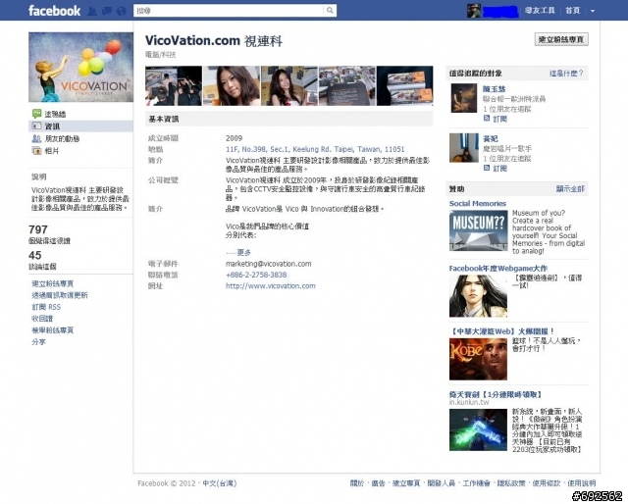The height and width of the screenshot is (504, 628).
Task: Subscribe to 黃妃 via 訂閱 icon
Action: [x=487, y=168]
